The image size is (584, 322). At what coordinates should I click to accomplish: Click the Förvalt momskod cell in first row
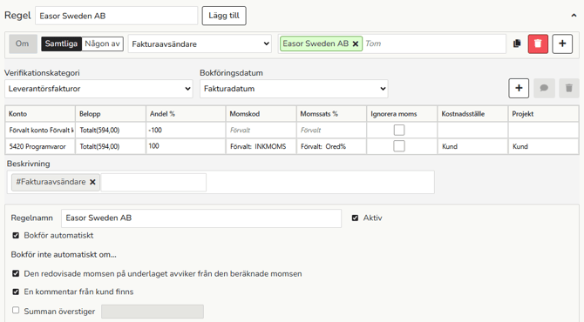tap(261, 131)
